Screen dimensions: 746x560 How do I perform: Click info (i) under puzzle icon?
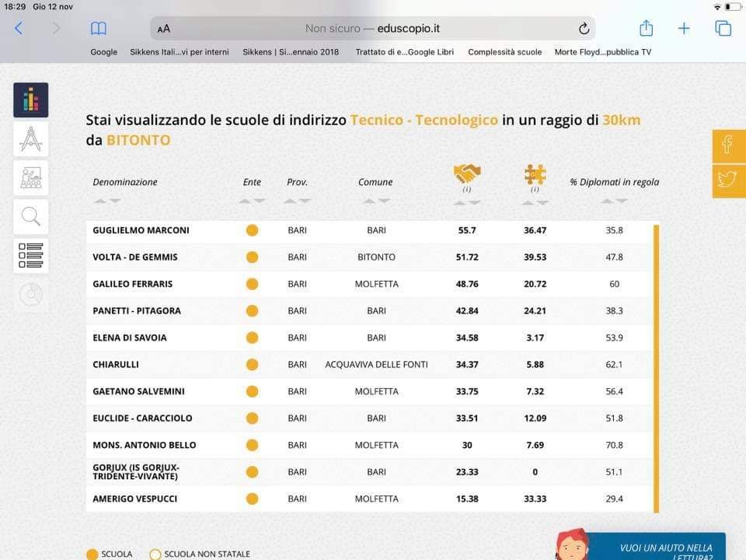pos(535,189)
